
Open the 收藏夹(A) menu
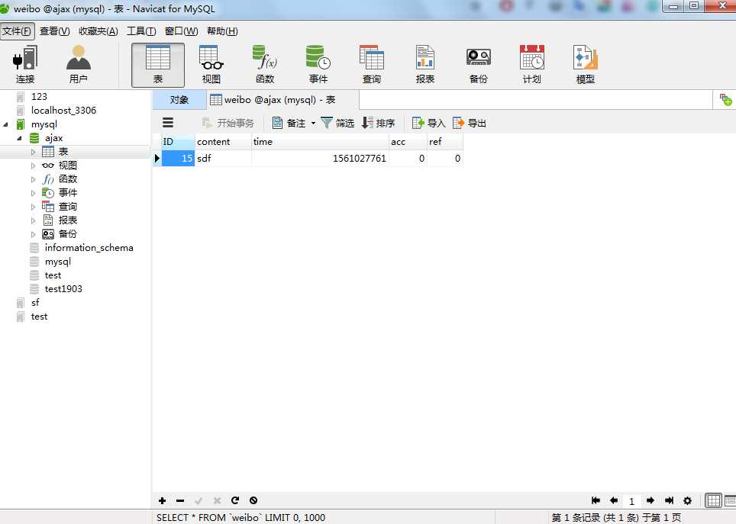tap(98, 31)
